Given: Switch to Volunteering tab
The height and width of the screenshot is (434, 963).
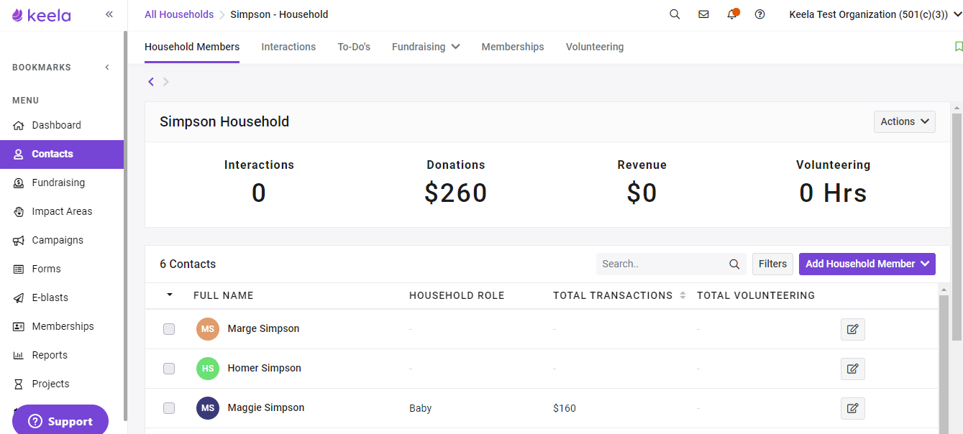Looking at the screenshot, I should [595, 47].
